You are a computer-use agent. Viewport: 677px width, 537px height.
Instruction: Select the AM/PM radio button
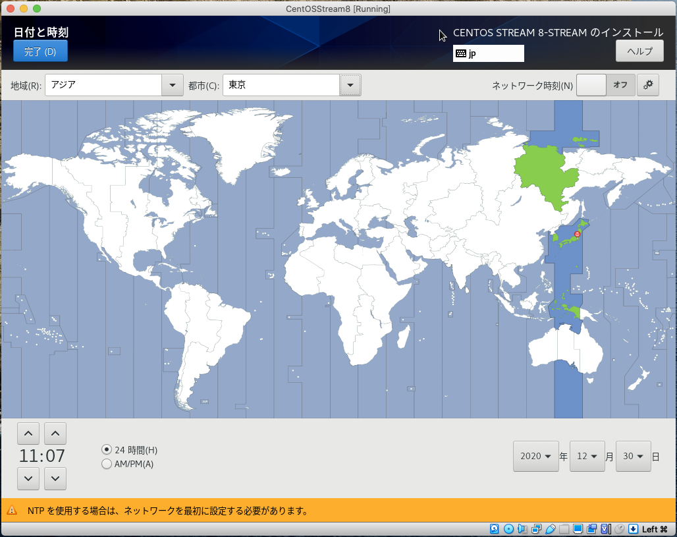click(x=106, y=464)
